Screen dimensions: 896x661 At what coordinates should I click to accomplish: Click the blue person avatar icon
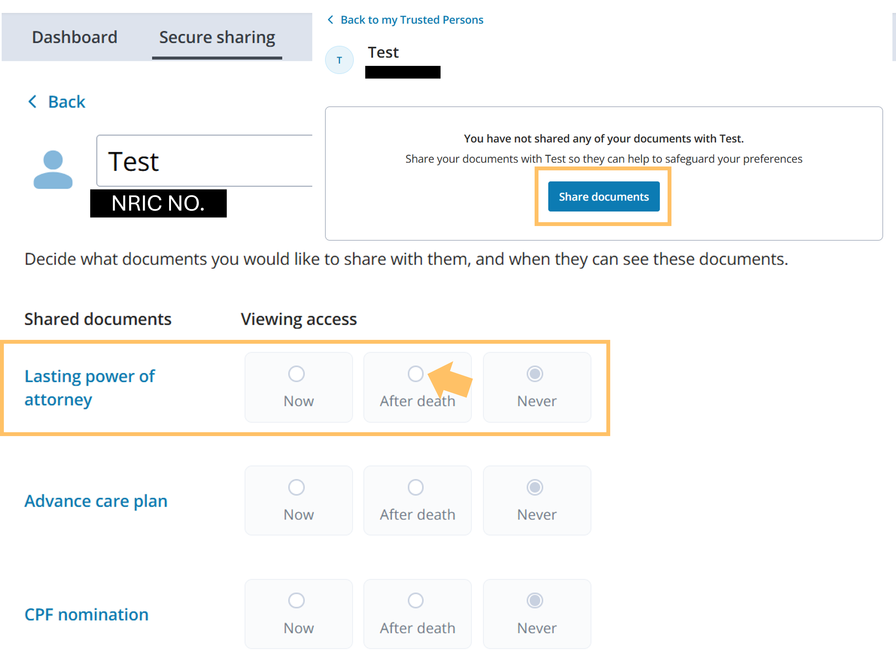click(x=53, y=170)
